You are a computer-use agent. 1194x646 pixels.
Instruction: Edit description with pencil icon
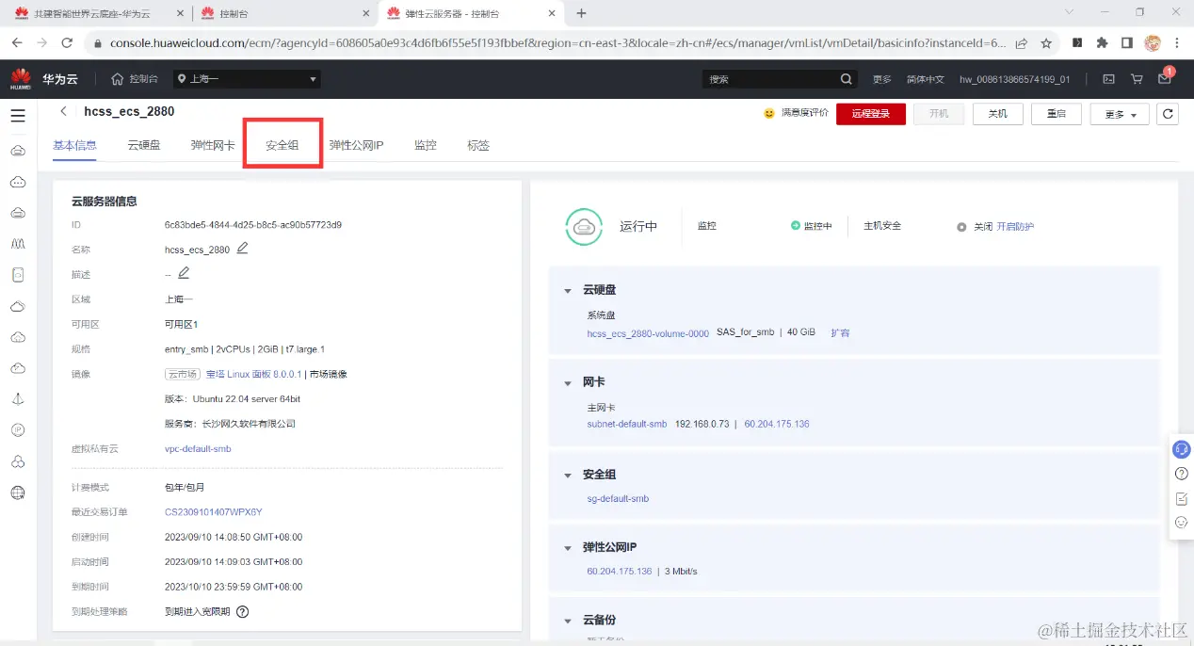pyautogui.click(x=184, y=273)
